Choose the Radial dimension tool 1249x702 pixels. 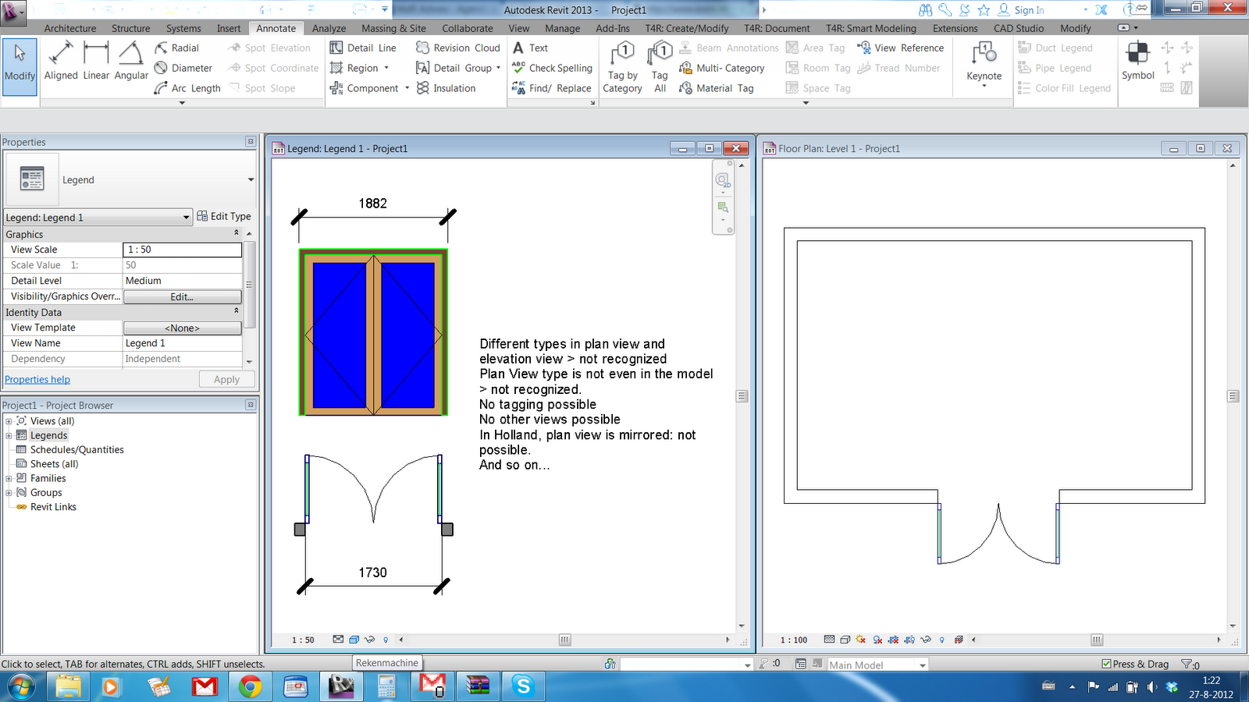pyautogui.click(x=176, y=48)
